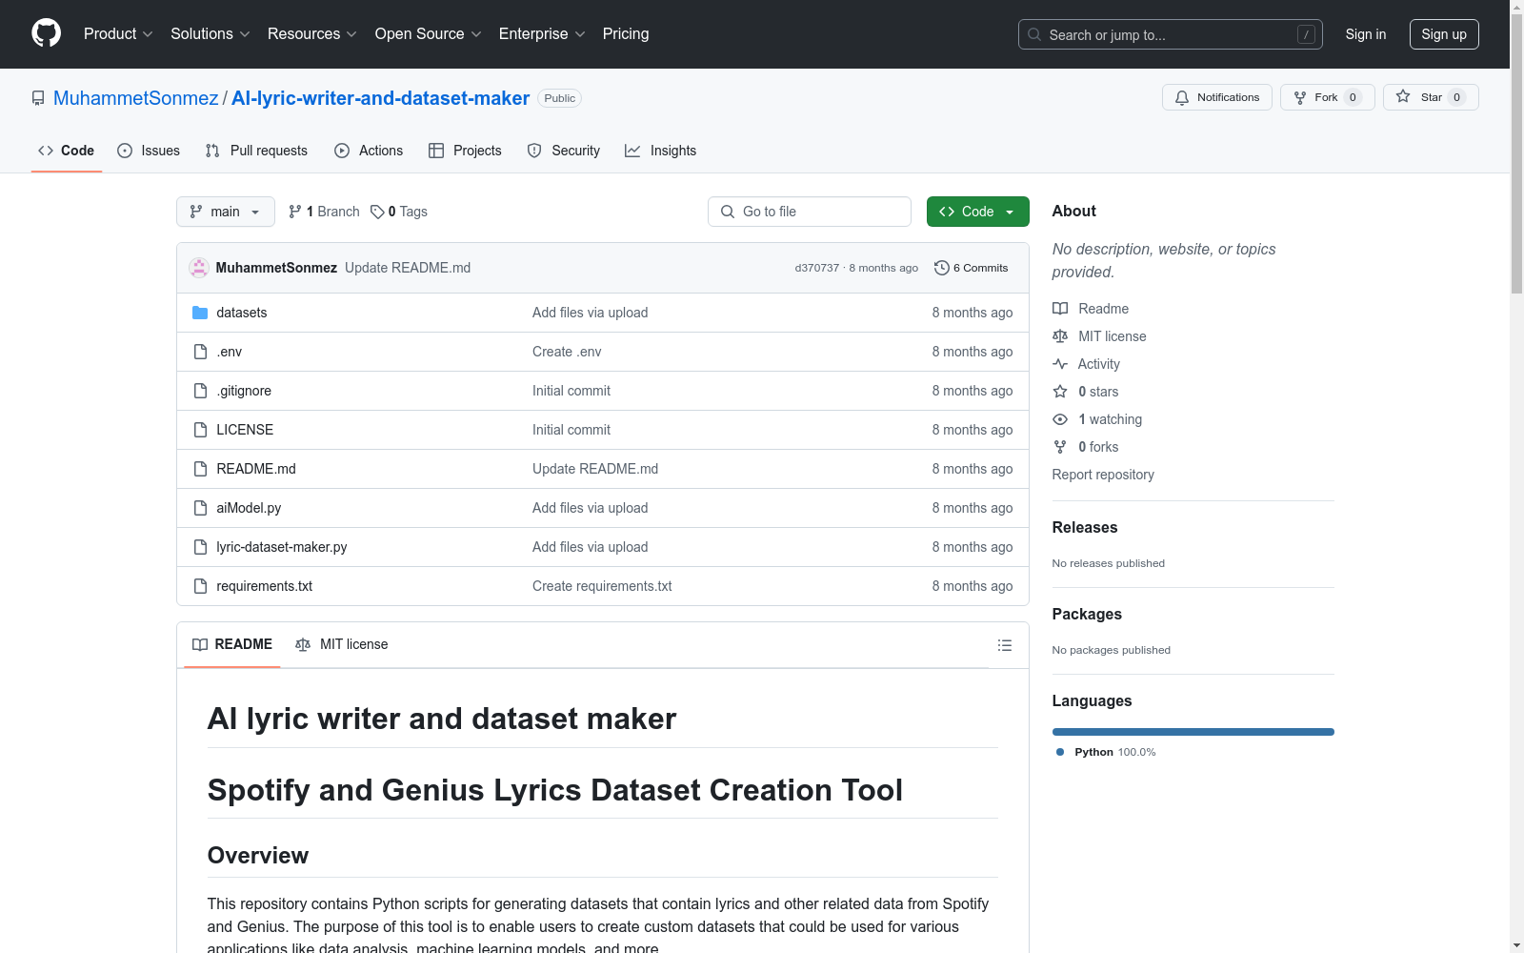Open the Releases section heading link
1524x953 pixels.
(x=1085, y=527)
